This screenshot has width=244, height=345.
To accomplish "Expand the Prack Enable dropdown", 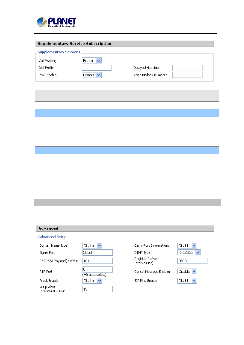I will [x=92, y=281].
